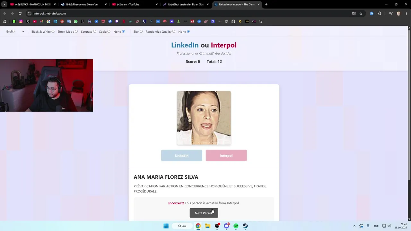Click the Interpol answer button
Image resolution: width=411 pixels, height=231 pixels.
point(226,156)
